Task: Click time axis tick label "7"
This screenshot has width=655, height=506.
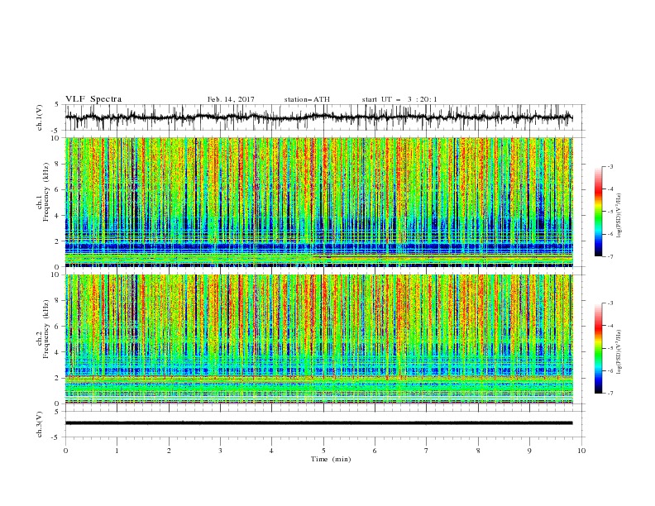Action: coord(427,451)
